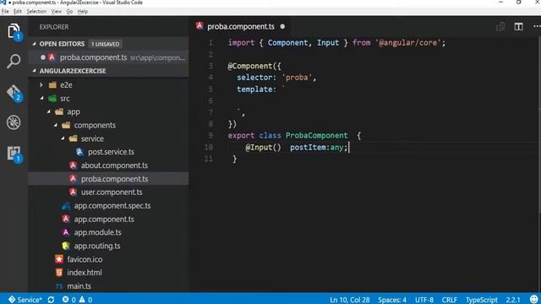Screen dimensions: 541x304
Task: Click the warnings triangle in status bar
Action: pyautogui.click(x=82, y=300)
